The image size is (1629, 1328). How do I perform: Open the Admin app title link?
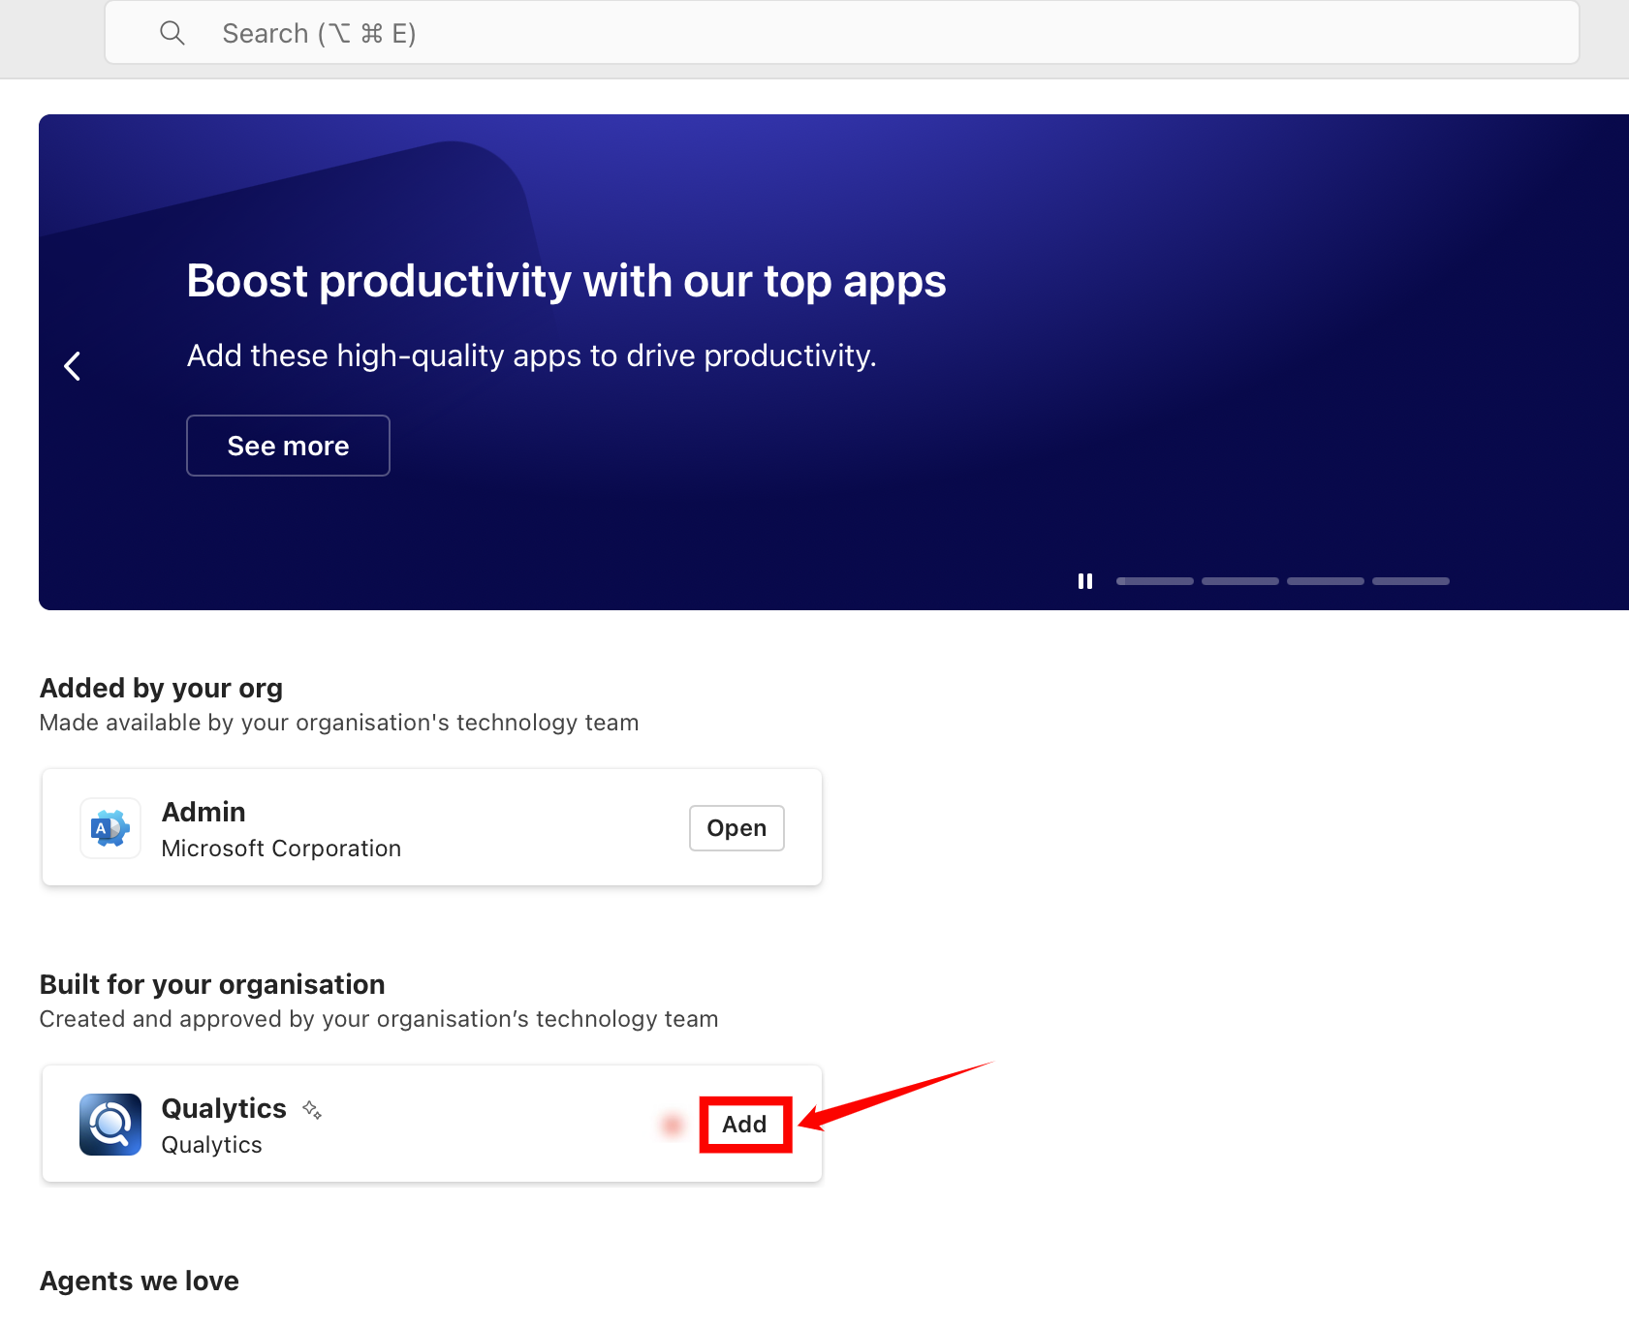click(204, 812)
